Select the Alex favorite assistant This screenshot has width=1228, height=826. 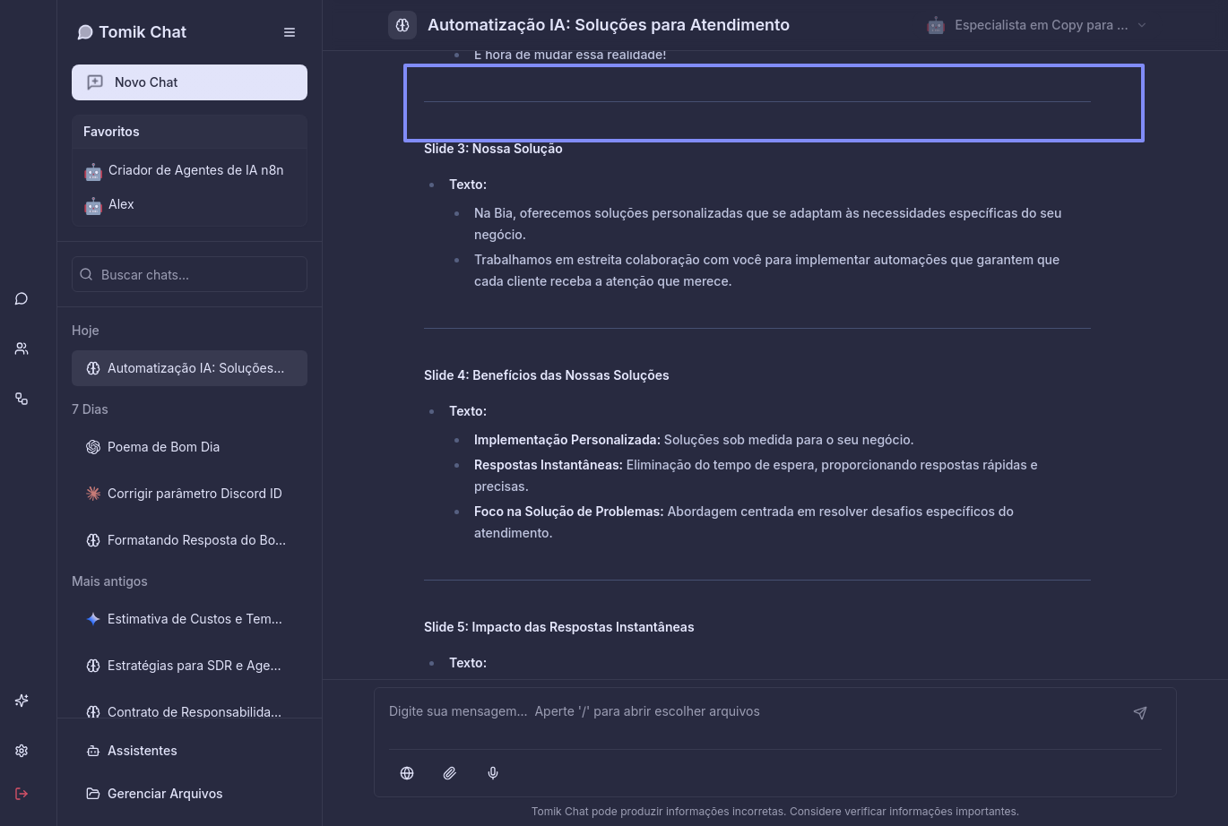[x=121, y=204]
